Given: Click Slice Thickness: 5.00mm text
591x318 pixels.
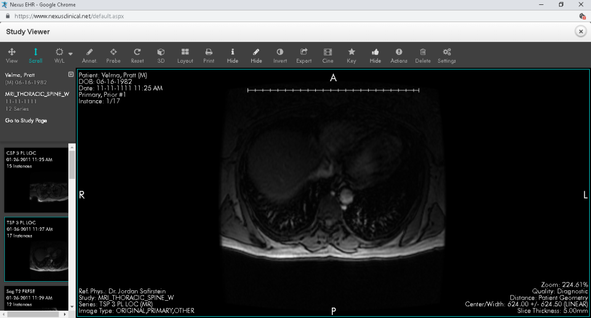Looking at the screenshot, I should [553, 311].
